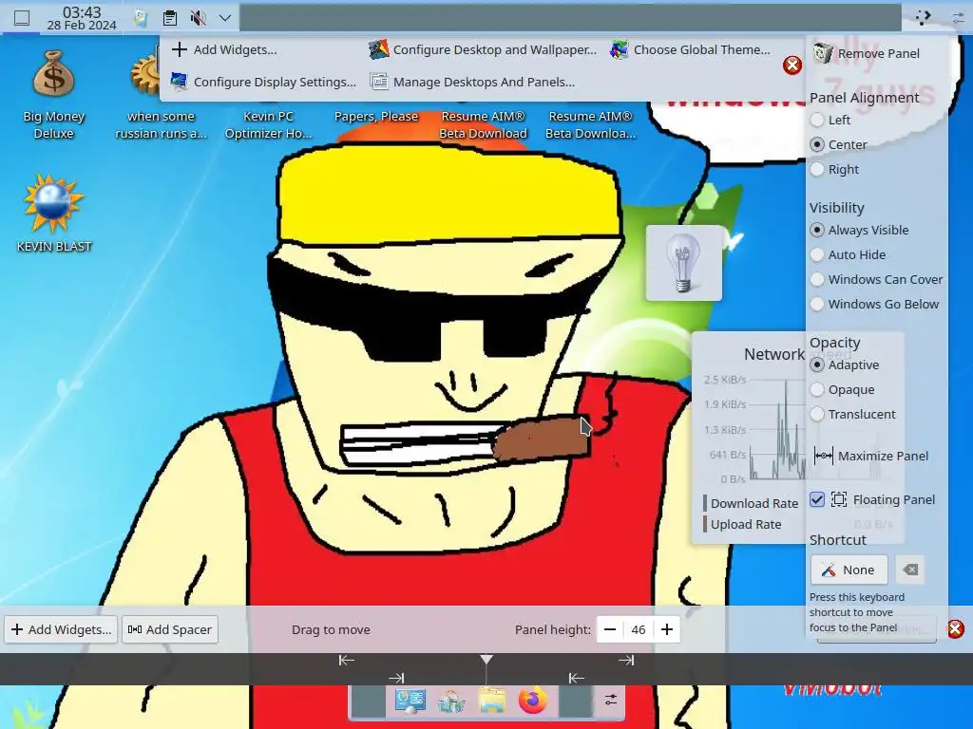Image resolution: width=973 pixels, height=729 pixels.
Task: Select Windows Go Below option
Action: pos(874,305)
